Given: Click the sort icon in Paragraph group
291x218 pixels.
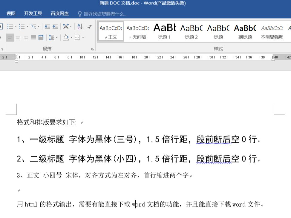Looking at the screenshot, I should pos(79,27).
